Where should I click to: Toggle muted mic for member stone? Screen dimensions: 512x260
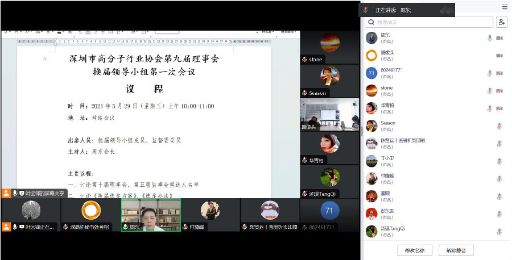coord(489,91)
